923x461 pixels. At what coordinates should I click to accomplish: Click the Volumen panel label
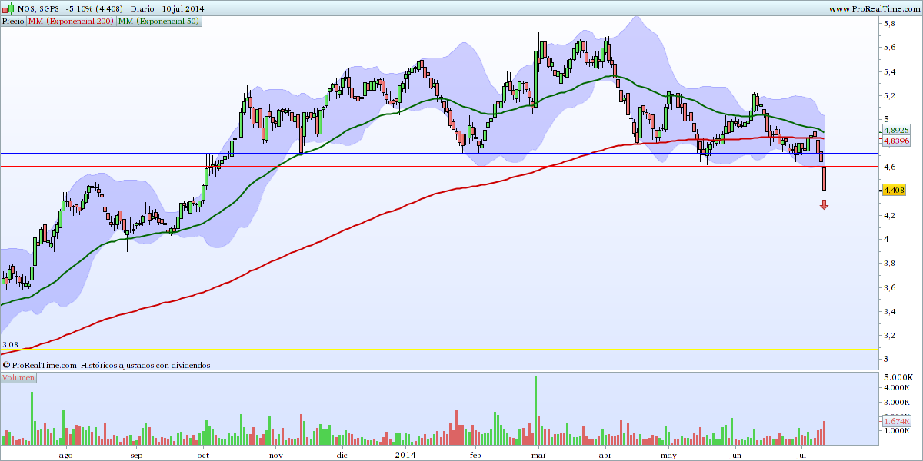click(18, 378)
